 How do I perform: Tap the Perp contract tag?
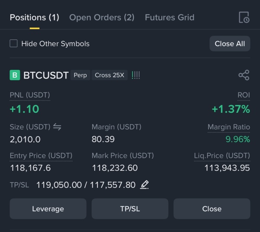[x=80, y=75]
